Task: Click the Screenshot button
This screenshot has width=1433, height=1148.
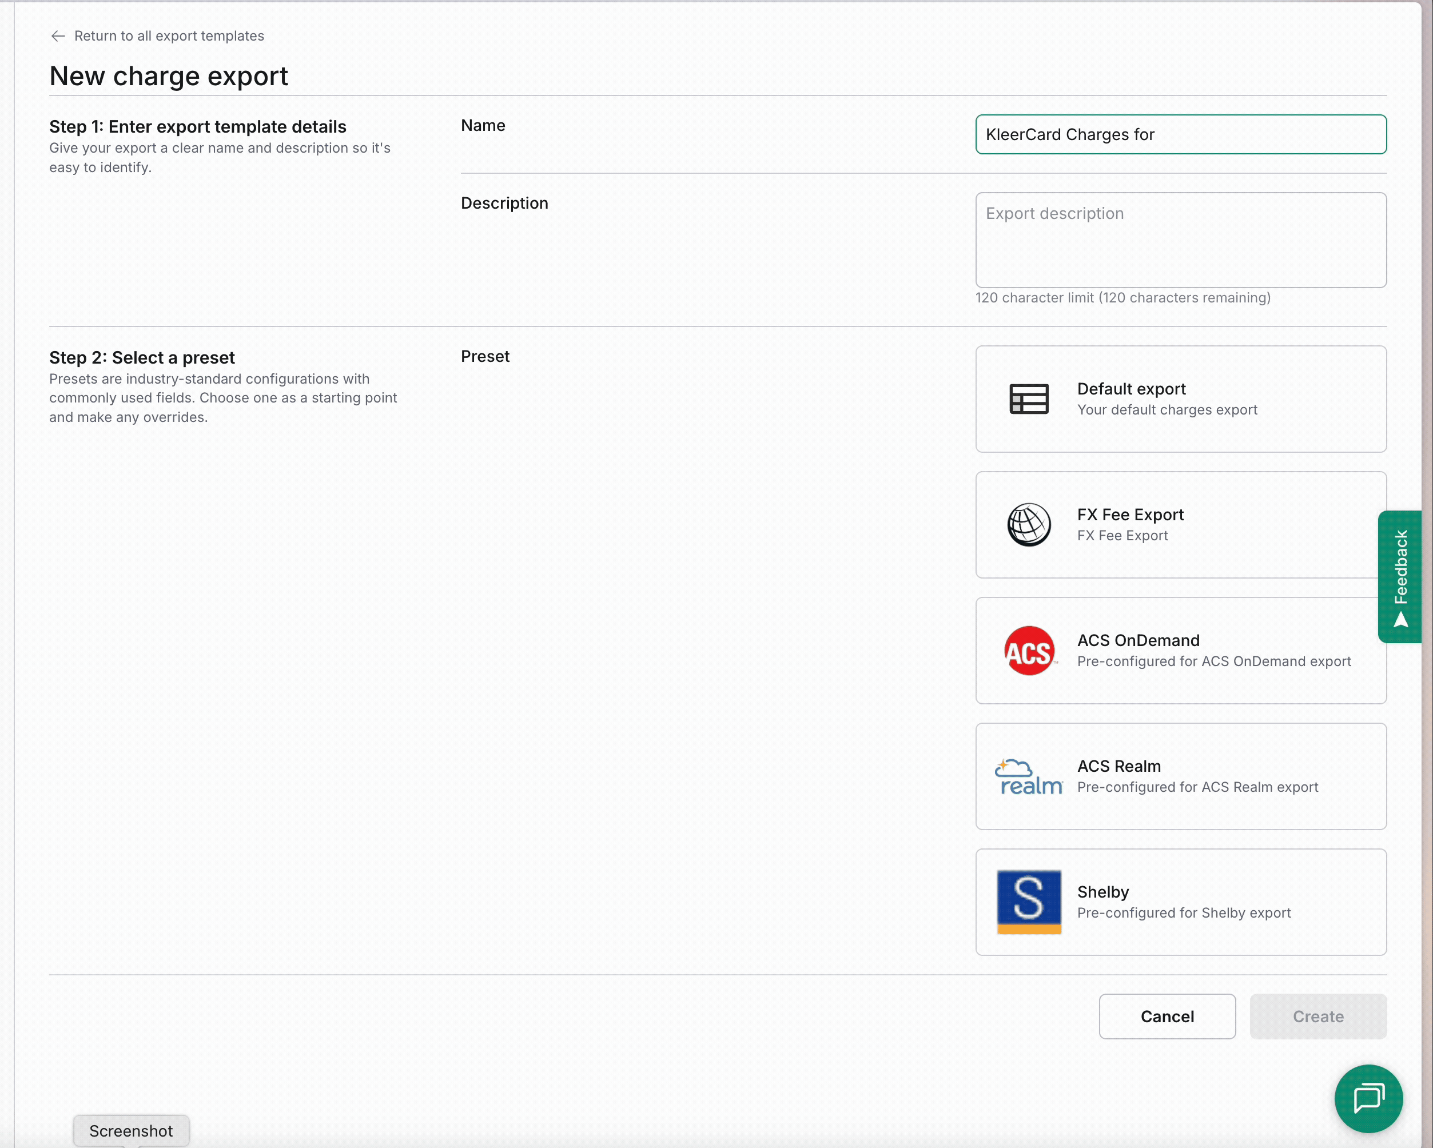Action: click(x=131, y=1130)
